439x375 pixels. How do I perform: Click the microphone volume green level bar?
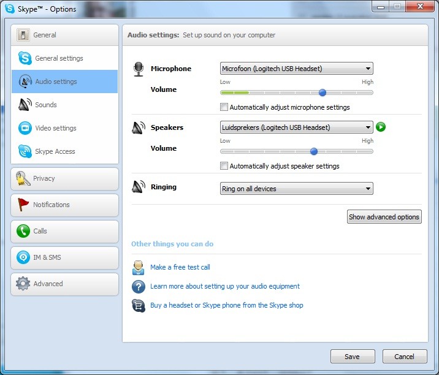click(235, 93)
